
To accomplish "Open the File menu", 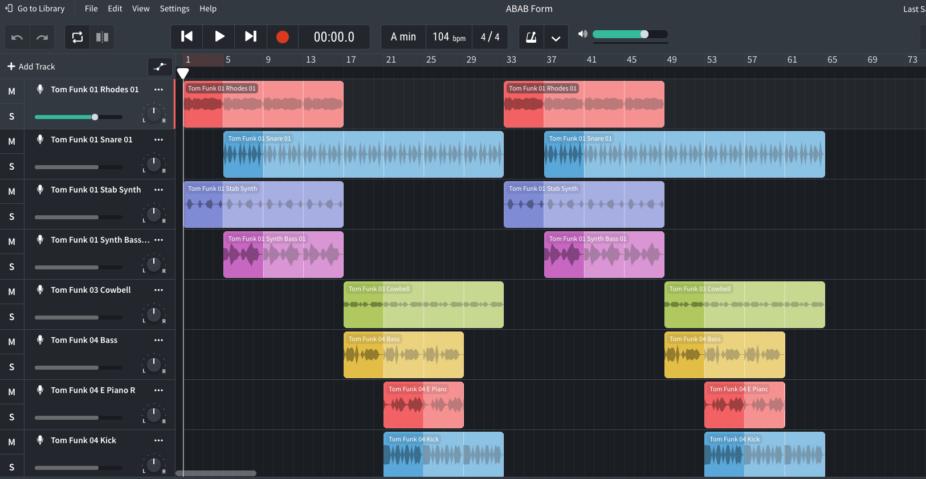I will [91, 9].
